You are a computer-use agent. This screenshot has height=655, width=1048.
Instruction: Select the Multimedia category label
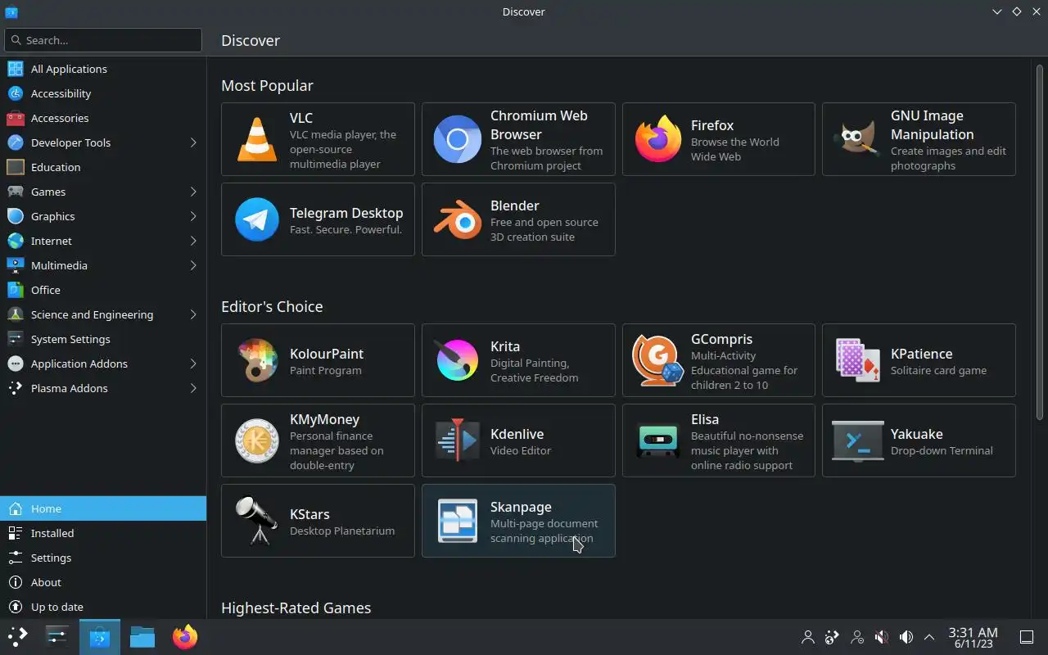pos(59,265)
